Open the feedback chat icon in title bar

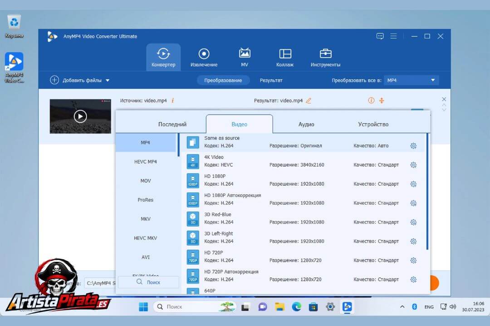[x=380, y=36]
